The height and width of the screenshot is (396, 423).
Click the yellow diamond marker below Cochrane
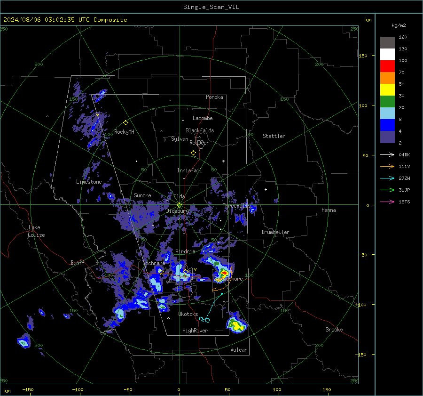pyautogui.click(x=161, y=271)
